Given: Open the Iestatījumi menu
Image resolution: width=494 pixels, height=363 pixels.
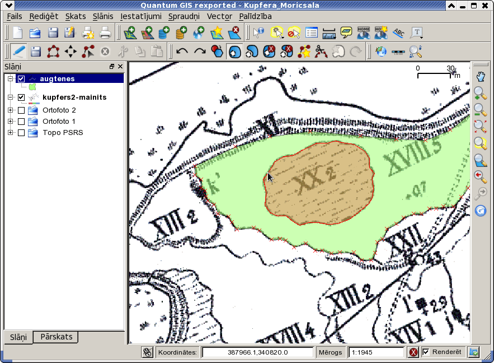Looking at the screenshot, I should click(x=141, y=16).
